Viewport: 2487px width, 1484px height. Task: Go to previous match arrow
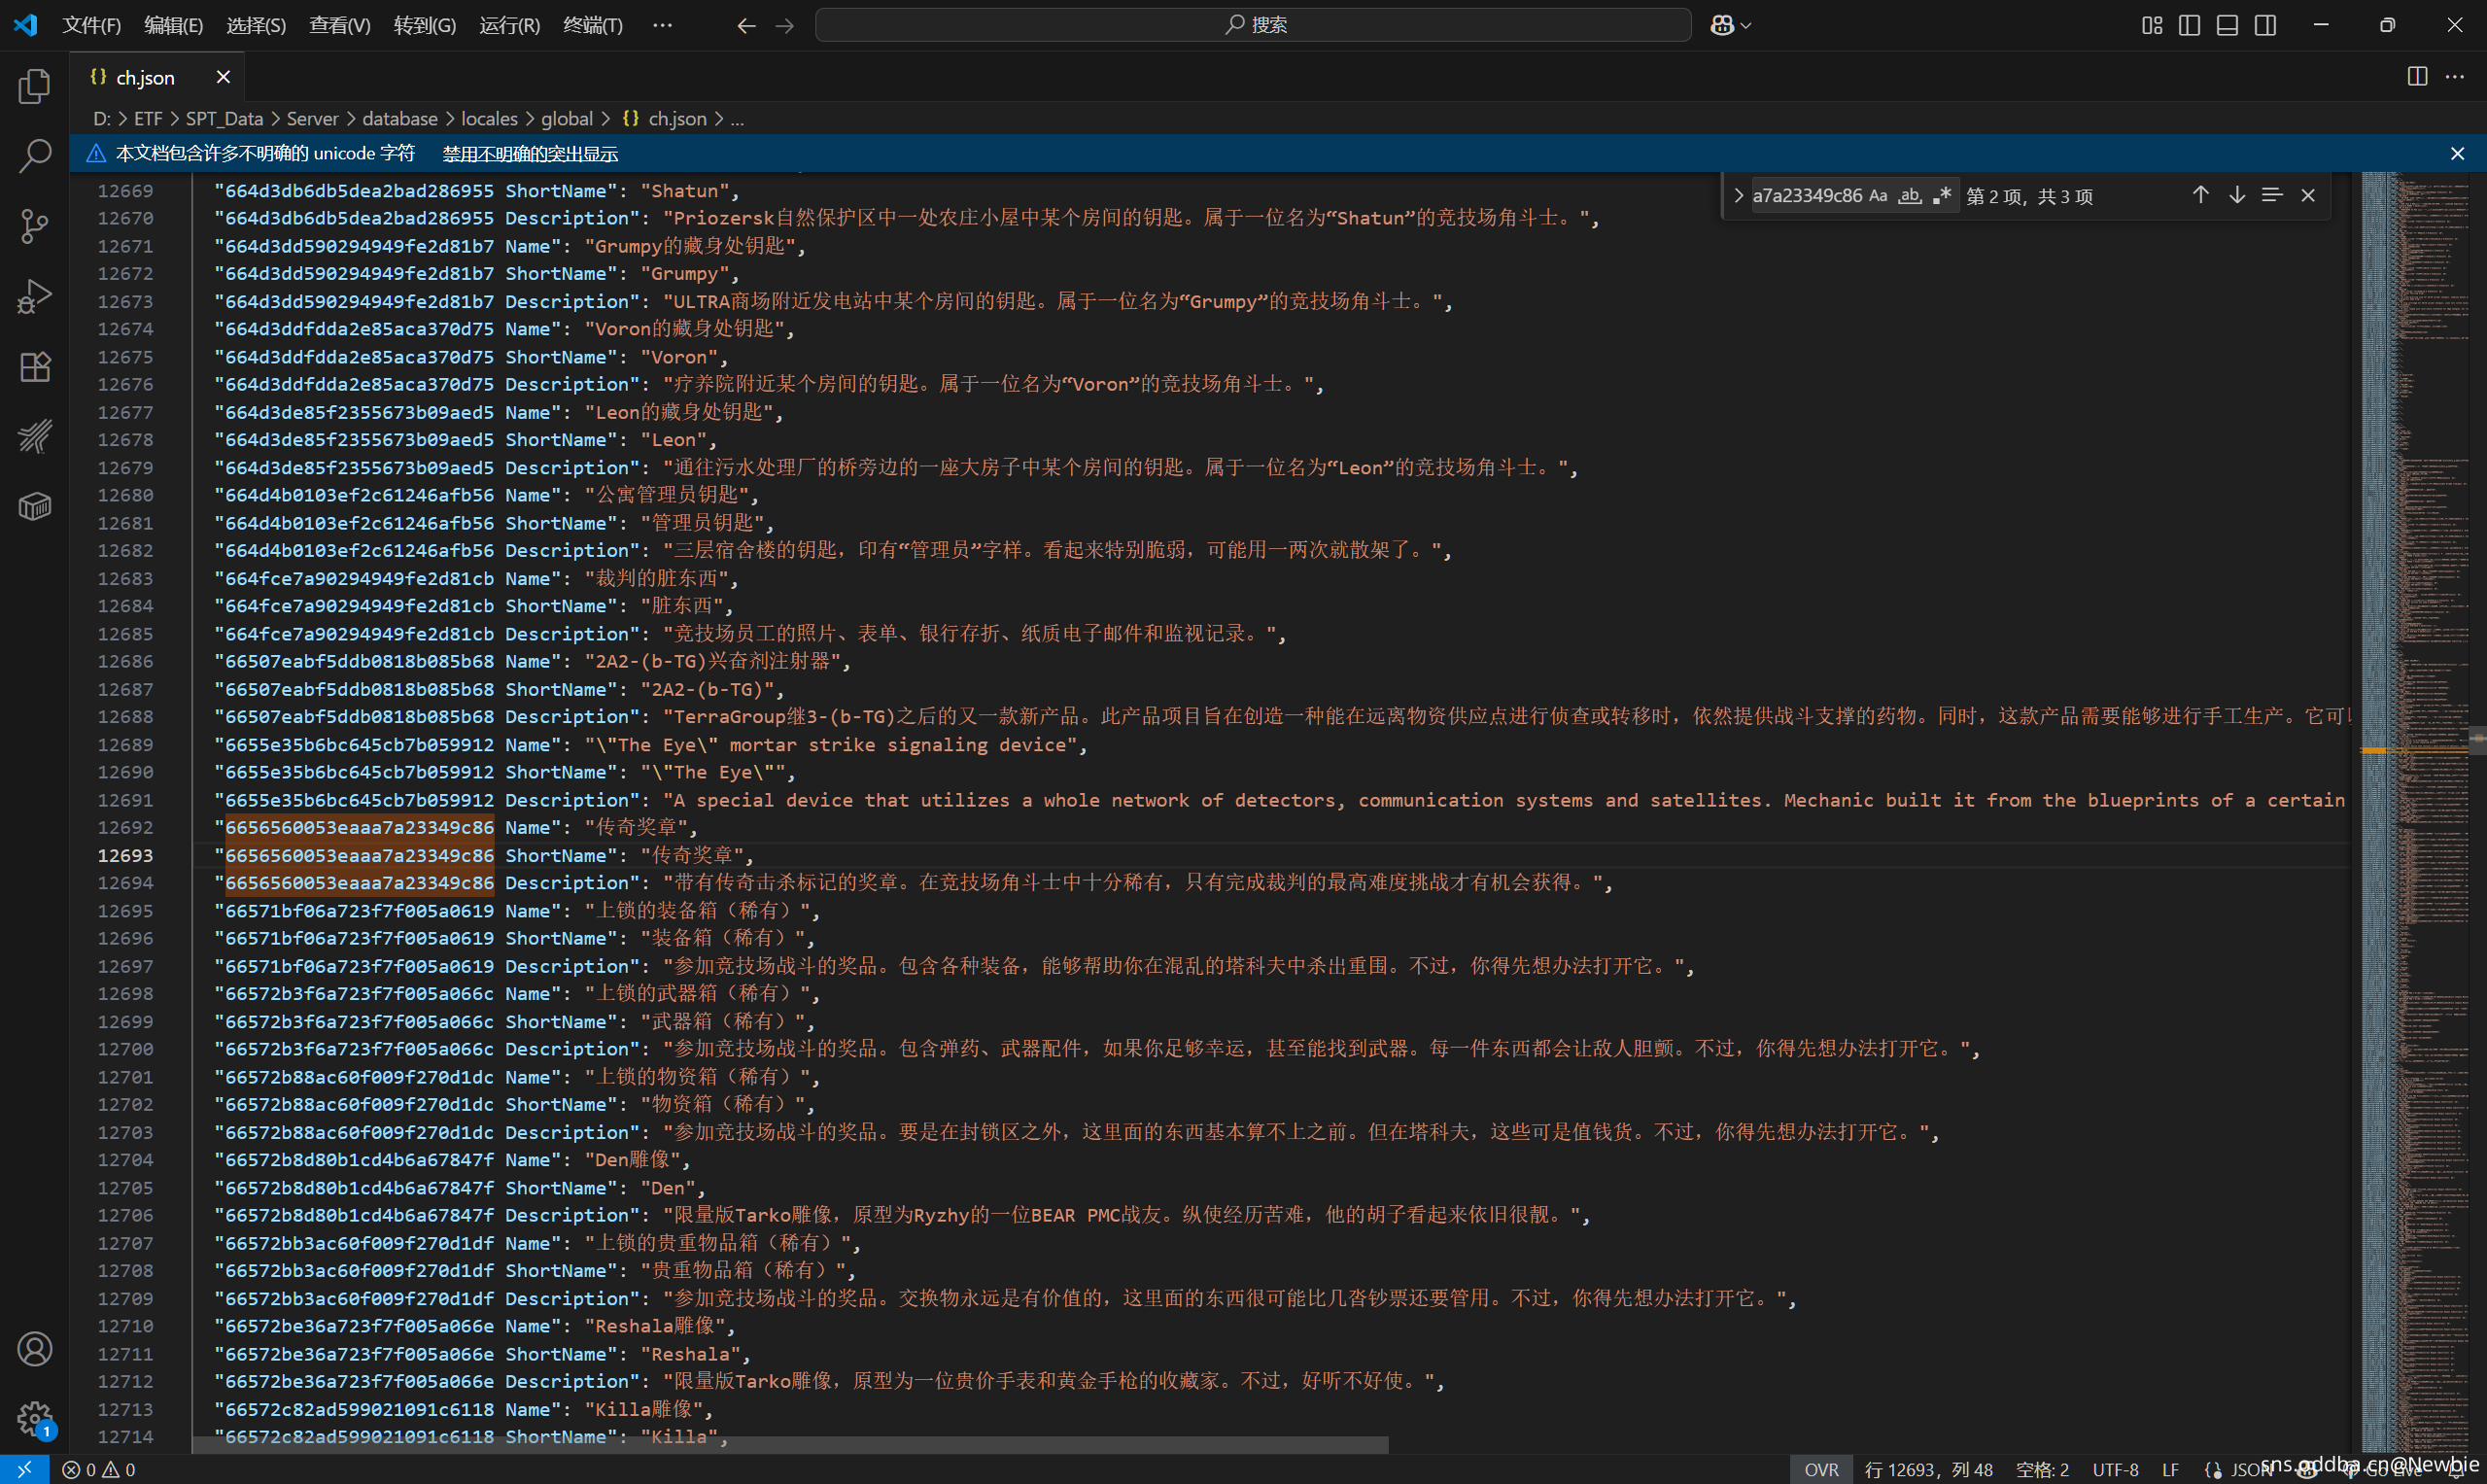2200,195
